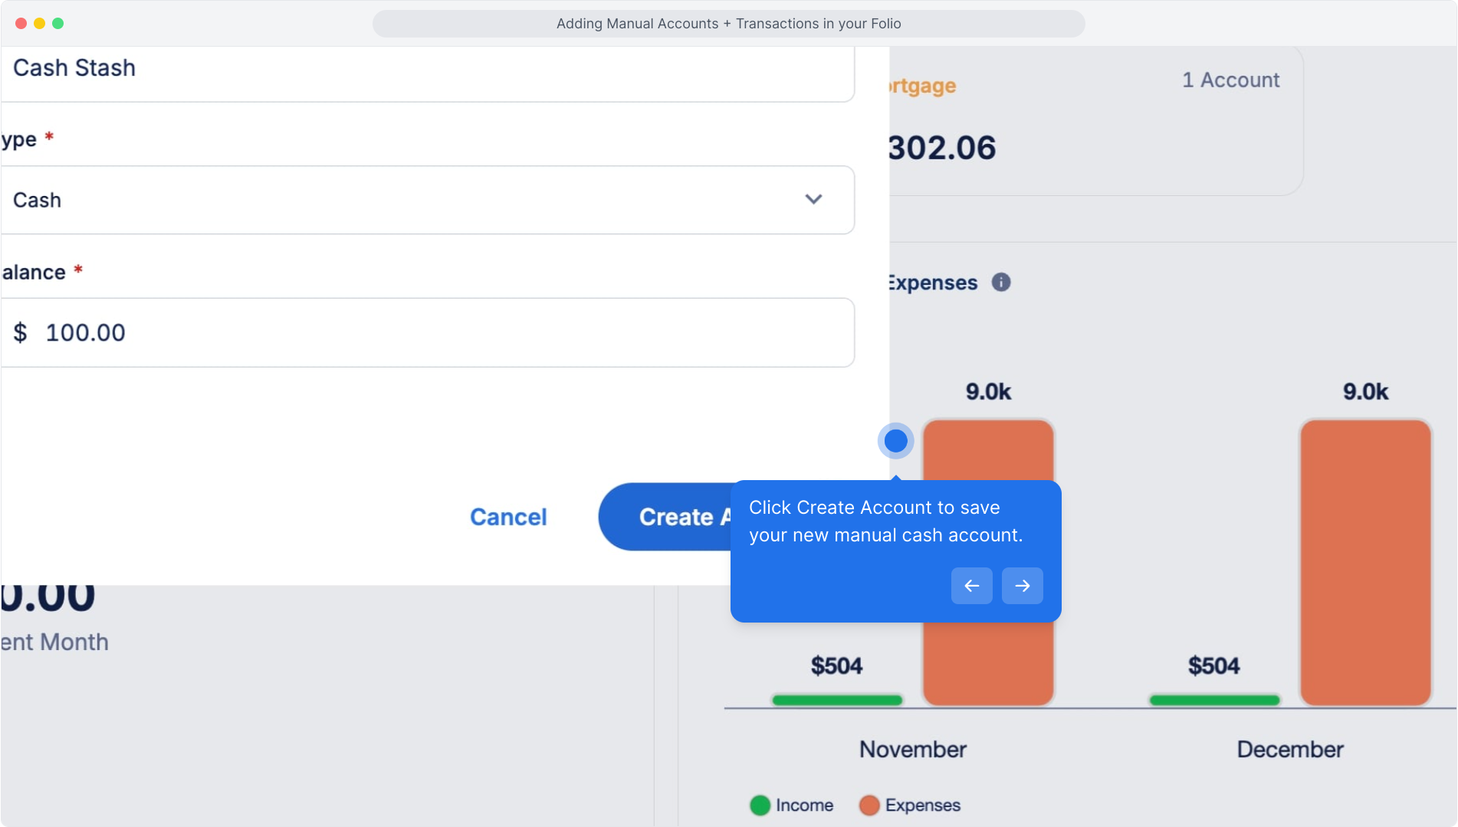The width and height of the screenshot is (1458, 827).
Task: Click the blue pulsing hotspot dot
Action: pyautogui.click(x=895, y=441)
